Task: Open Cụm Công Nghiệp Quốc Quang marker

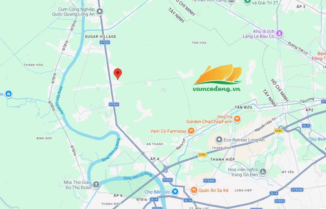Action: [x=100, y=11]
